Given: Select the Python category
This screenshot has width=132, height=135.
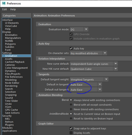Looking at the screenshot, I should tap(9, 122).
